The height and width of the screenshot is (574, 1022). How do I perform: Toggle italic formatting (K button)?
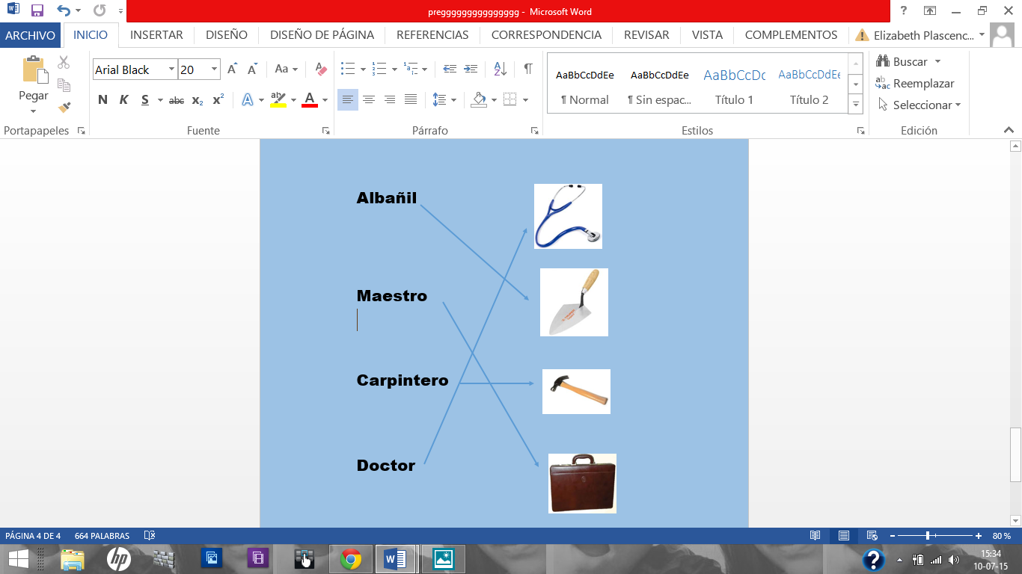(123, 100)
